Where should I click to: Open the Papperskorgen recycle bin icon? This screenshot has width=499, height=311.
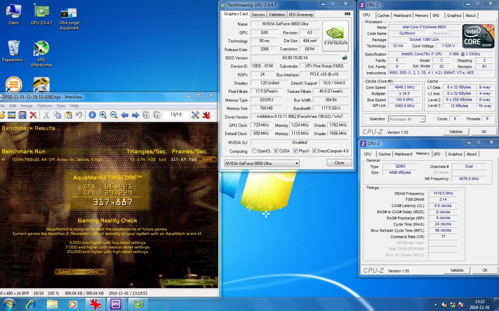pyautogui.click(x=14, y=51)
